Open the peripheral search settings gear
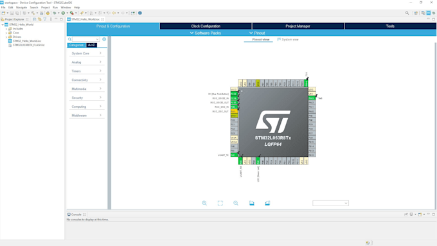 click(104, 39)
